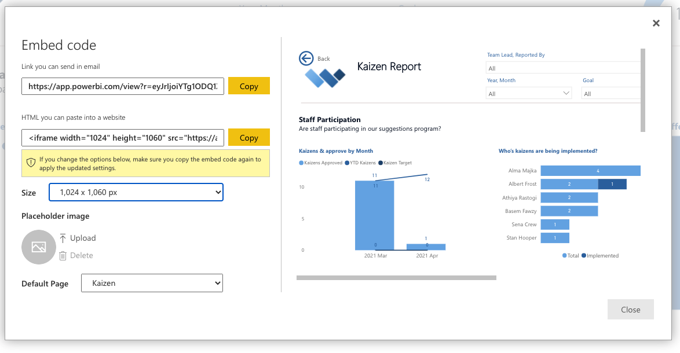
Task: Open the Default Page dropdown
Action: [x=152, y=283]
